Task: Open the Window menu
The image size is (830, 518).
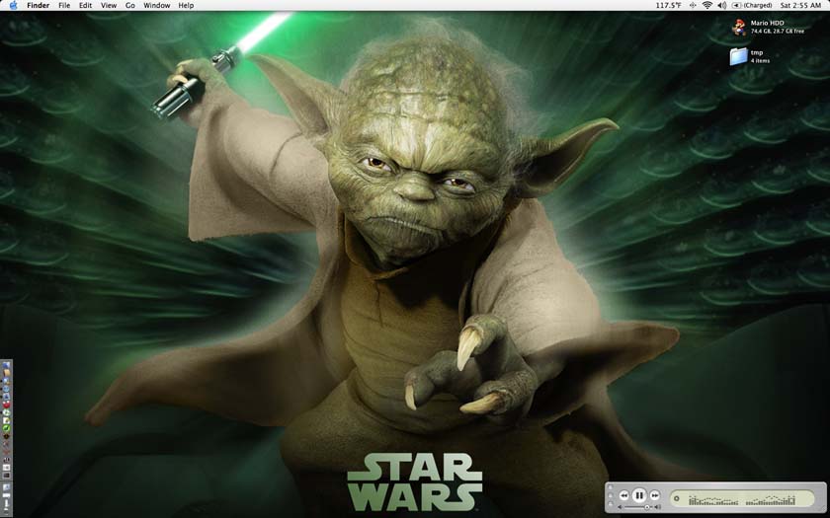Action: coord(157,5)
